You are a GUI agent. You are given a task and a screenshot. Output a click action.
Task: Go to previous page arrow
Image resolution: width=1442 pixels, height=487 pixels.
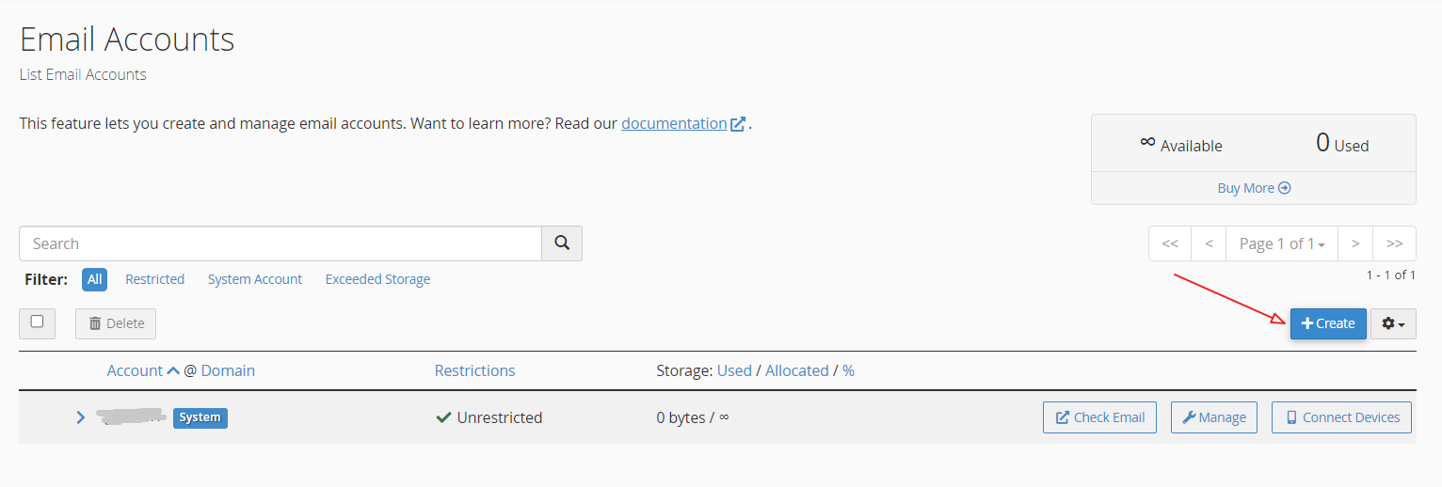tap(1209, 243)
